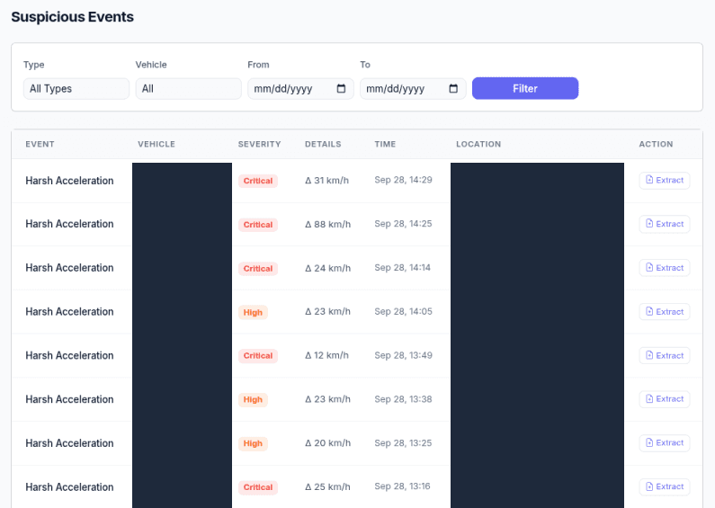Extract the Sep 28, 14:05 event

click(x=665, y=312)
